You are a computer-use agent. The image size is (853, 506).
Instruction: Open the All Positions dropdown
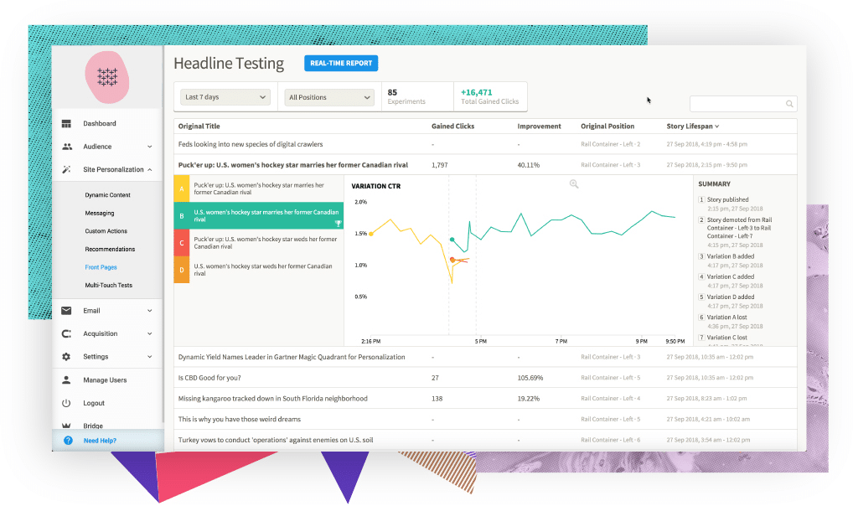(x=328, y=97)
